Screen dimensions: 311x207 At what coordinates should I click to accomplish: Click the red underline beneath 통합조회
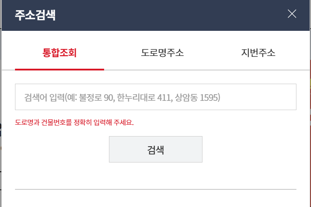(60, 69)
